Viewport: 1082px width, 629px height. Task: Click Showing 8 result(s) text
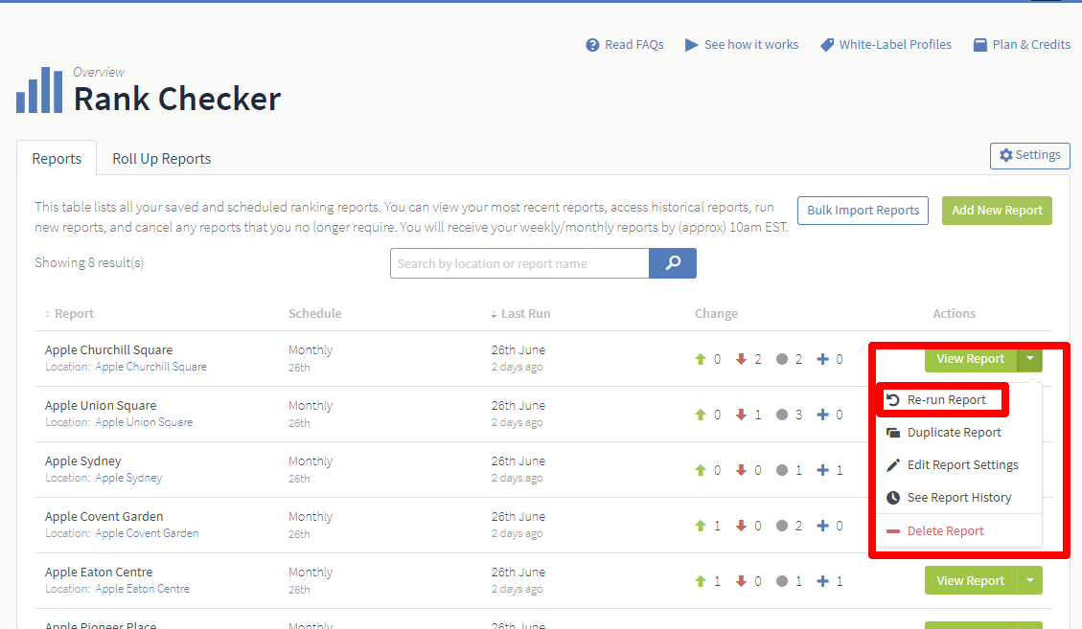coord(89,262)
